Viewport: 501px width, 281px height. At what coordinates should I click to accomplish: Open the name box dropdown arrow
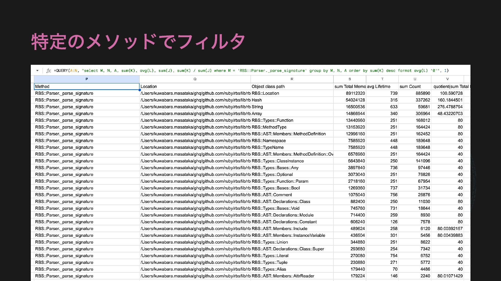pyautogui.click(x=37, y=71)
